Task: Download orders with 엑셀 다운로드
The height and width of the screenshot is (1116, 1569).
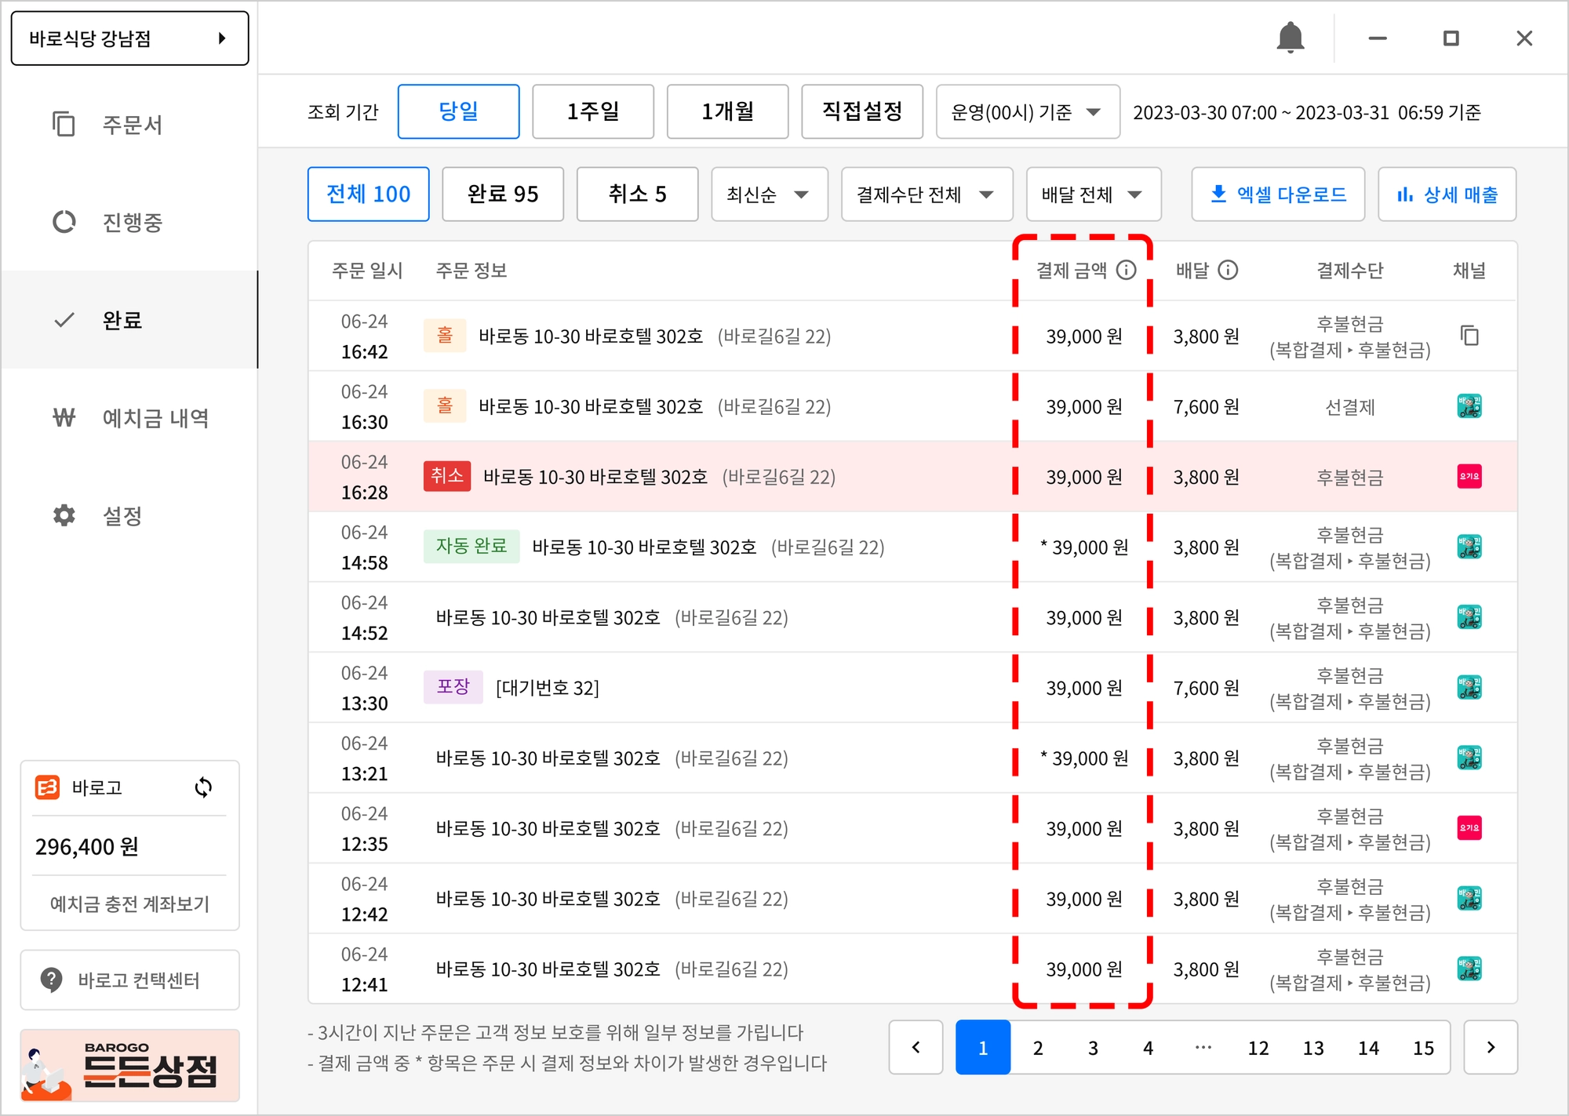Action: pyautogui.click(x=1278, y=194)
